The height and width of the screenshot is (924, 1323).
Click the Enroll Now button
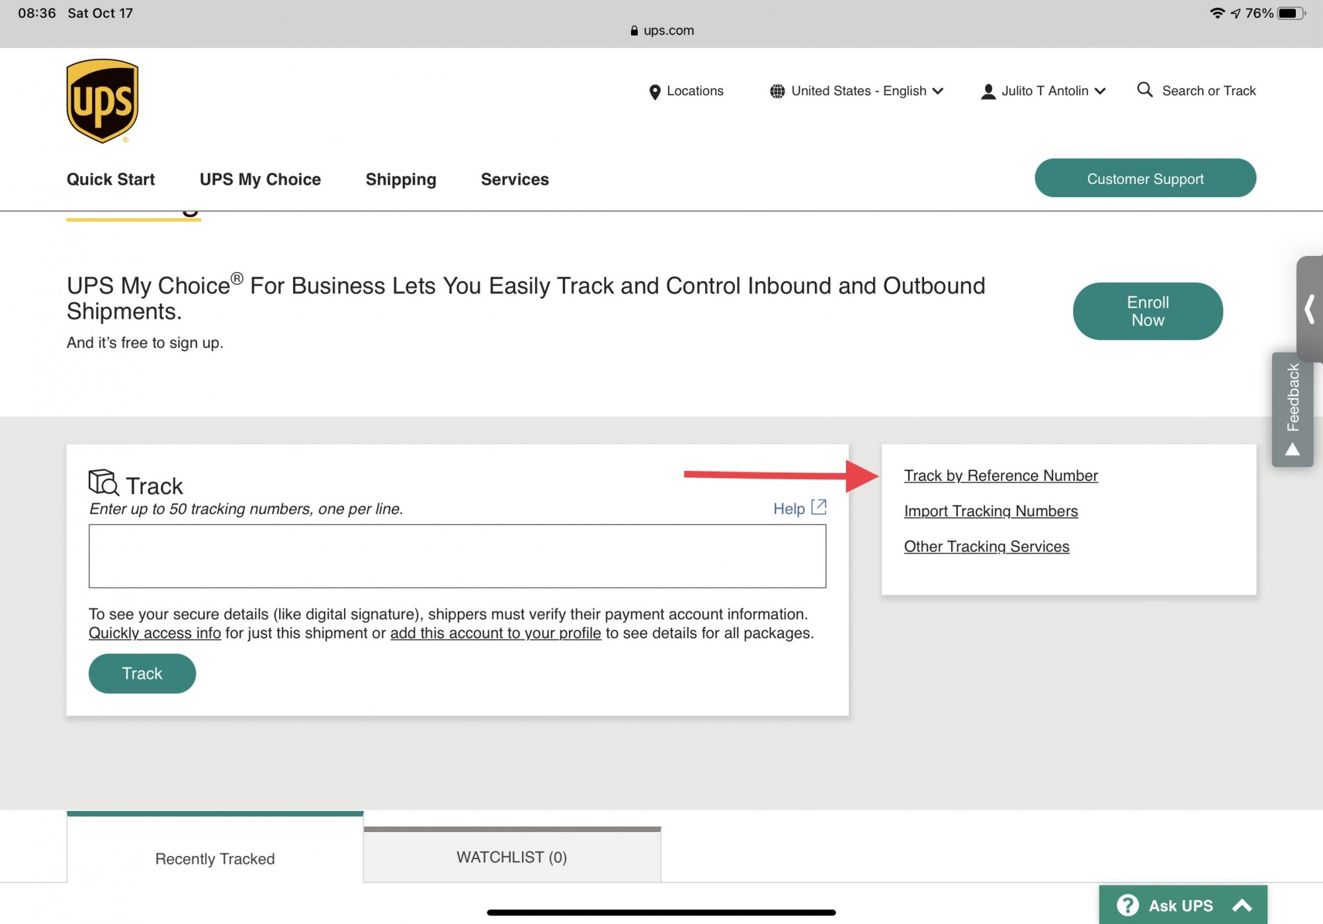[x=1148, y=311]
